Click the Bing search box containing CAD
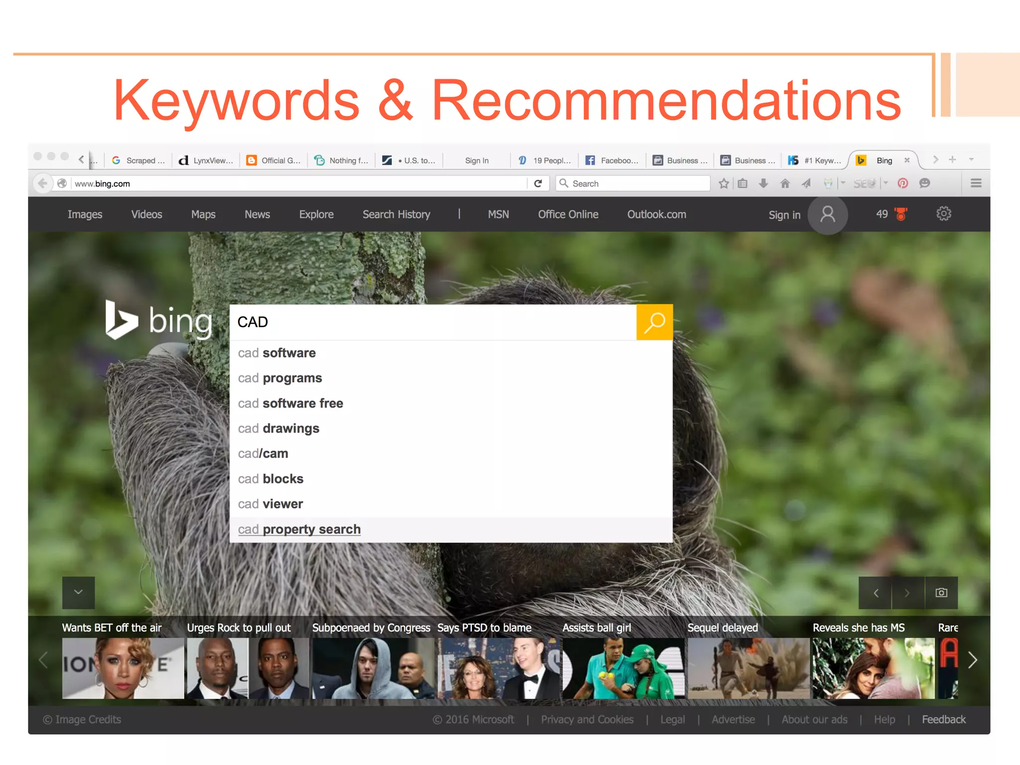This screenshot has height=765, width=1020. point(433,322)
